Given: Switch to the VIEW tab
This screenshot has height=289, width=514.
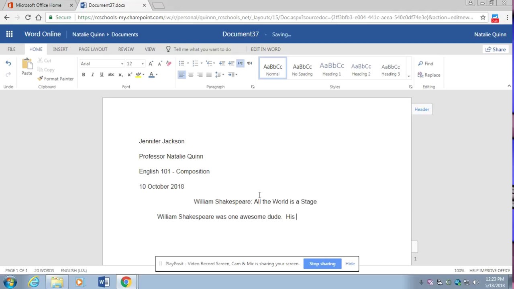Looking at the screenshot, I should 150,49.
